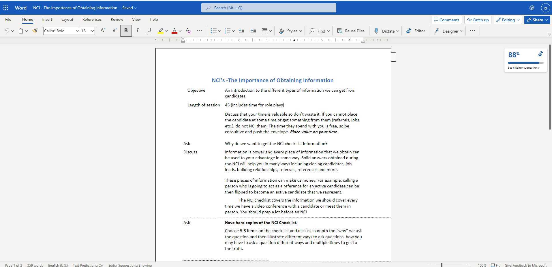This screenshot has height=267, width=552.
Task: Switch to the Insert tab
Action: pyautogui.click(x=47, y=19)
